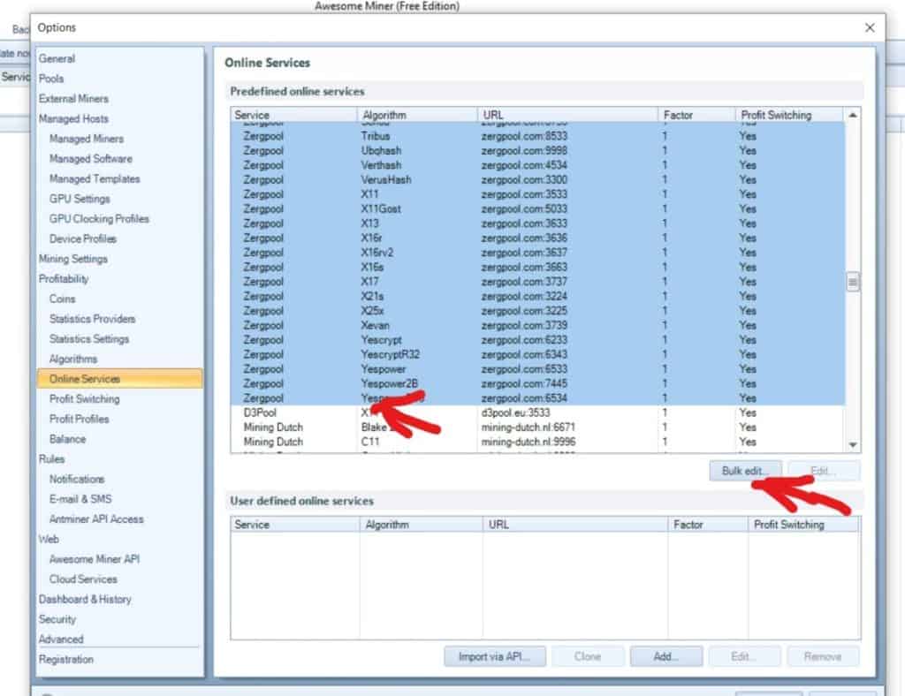The height and width of the screenshot is (696, 905).
Task: Open Awesome Miner API settings
Action: coord(94,559)
